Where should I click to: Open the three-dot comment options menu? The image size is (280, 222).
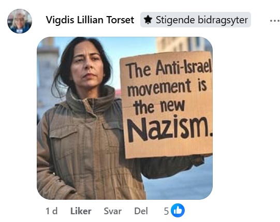(275, 21)
